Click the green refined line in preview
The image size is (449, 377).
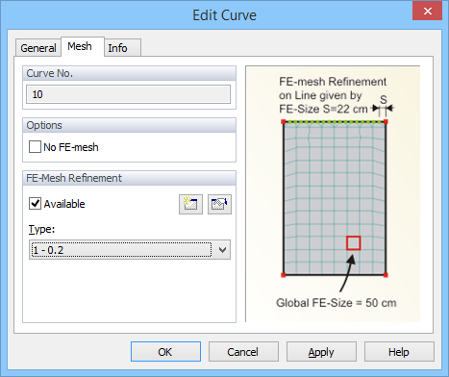(x=335, y=122)
